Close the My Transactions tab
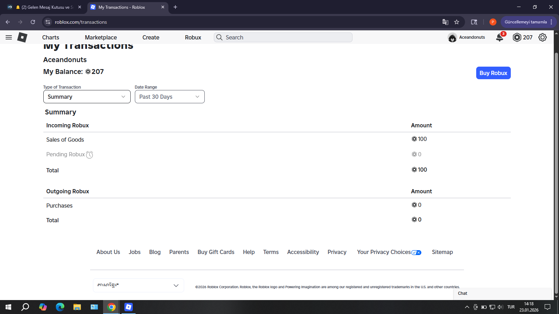Image resolution: width=559 pixels, height=314 pixels. [x=163, y=7]
